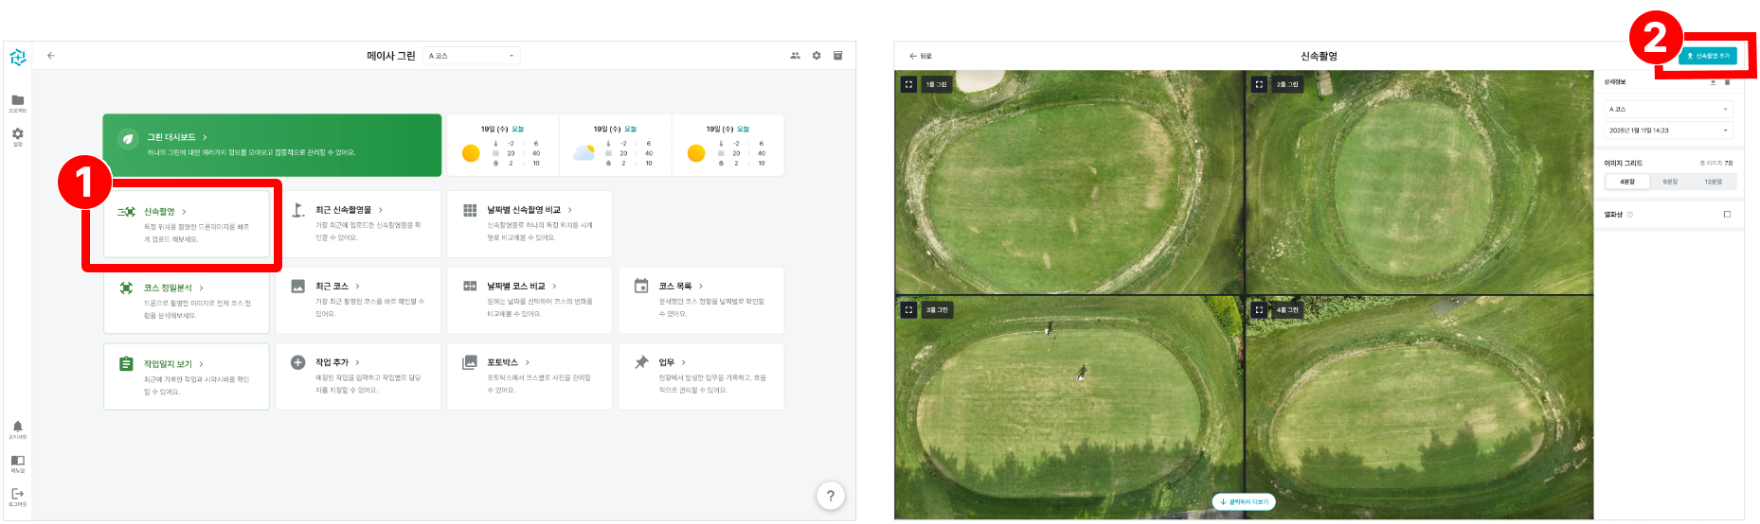Screen dimensions: 1760x524
Task: Open the 포토박스 menu card
Action: 529,376
